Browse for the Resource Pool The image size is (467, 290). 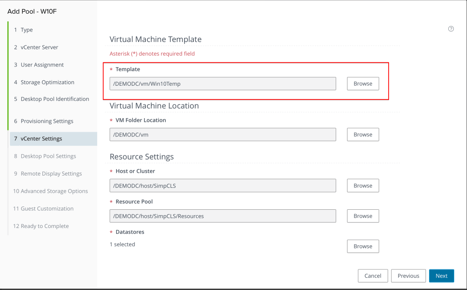pyautogui.click(x=363, y=216)
